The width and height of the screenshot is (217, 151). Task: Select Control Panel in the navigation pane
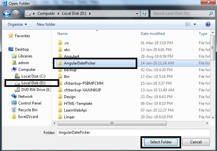pos(30,103)
